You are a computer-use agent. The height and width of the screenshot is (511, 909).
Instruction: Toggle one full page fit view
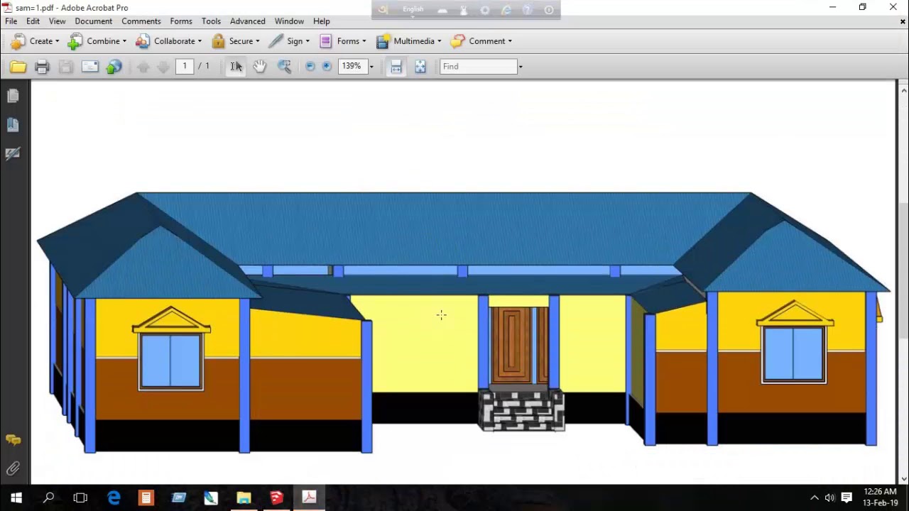coord(420,66)
